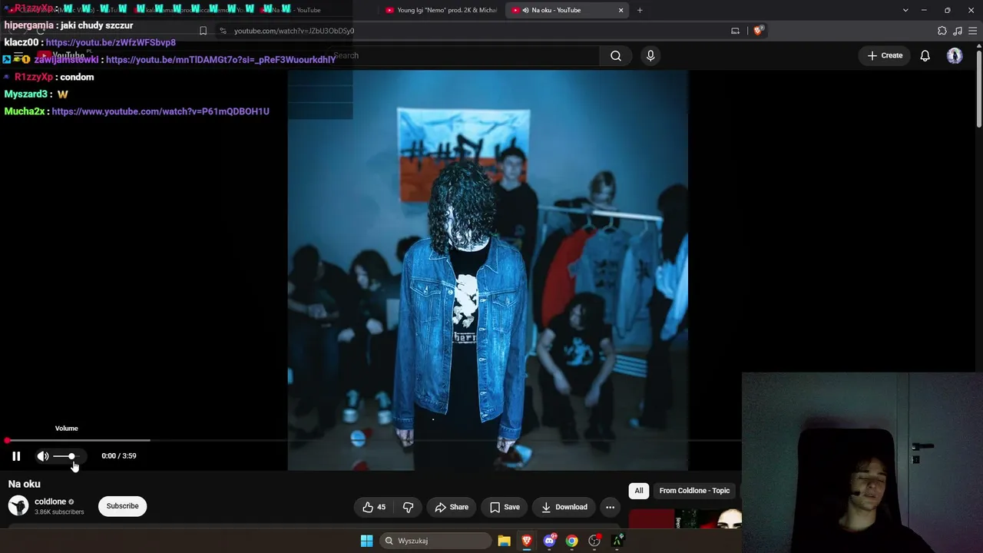This screenshot has height=553, width=983.
Task: Open the Create menu
Action: click(885, 55)
